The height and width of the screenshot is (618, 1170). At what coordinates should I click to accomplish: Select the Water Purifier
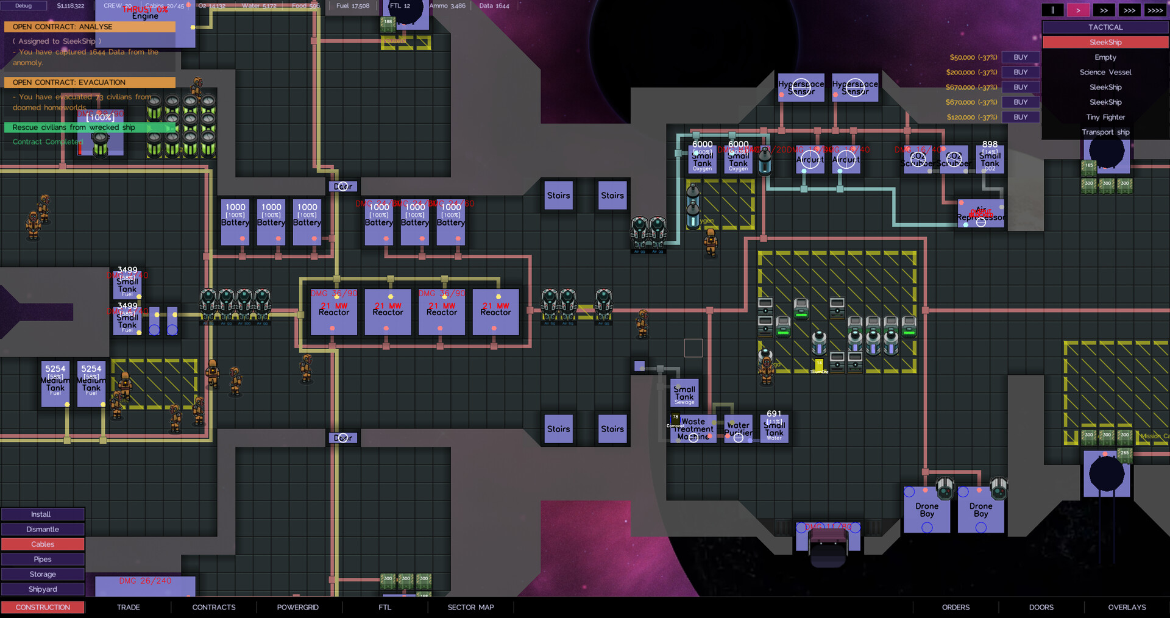pyautogui.click(x=738, y=428)
